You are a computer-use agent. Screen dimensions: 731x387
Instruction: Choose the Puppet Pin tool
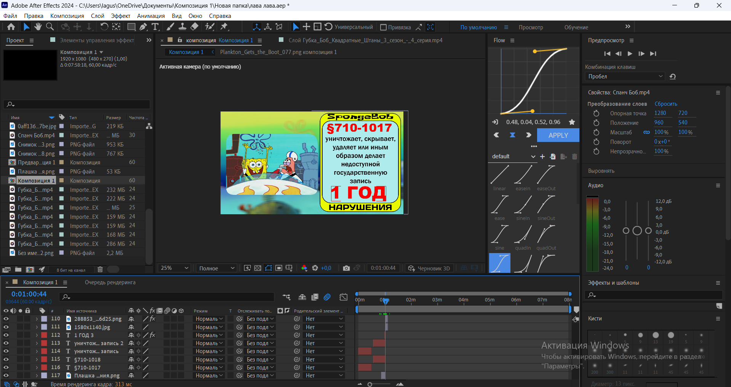(x=224, y=27)
